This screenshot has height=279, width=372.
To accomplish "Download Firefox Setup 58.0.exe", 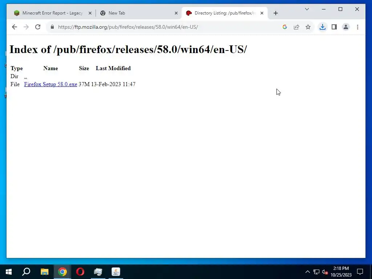I will [50, 84].
